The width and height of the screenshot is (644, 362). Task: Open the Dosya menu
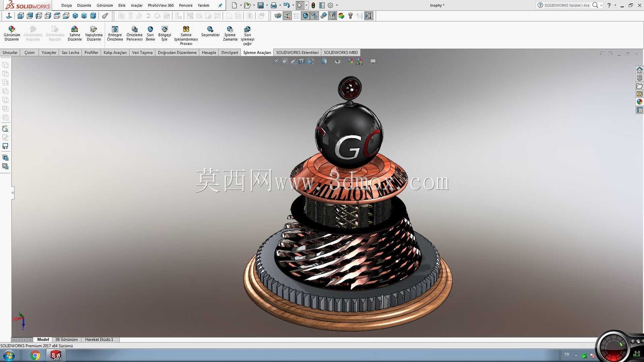coord(66,5)
